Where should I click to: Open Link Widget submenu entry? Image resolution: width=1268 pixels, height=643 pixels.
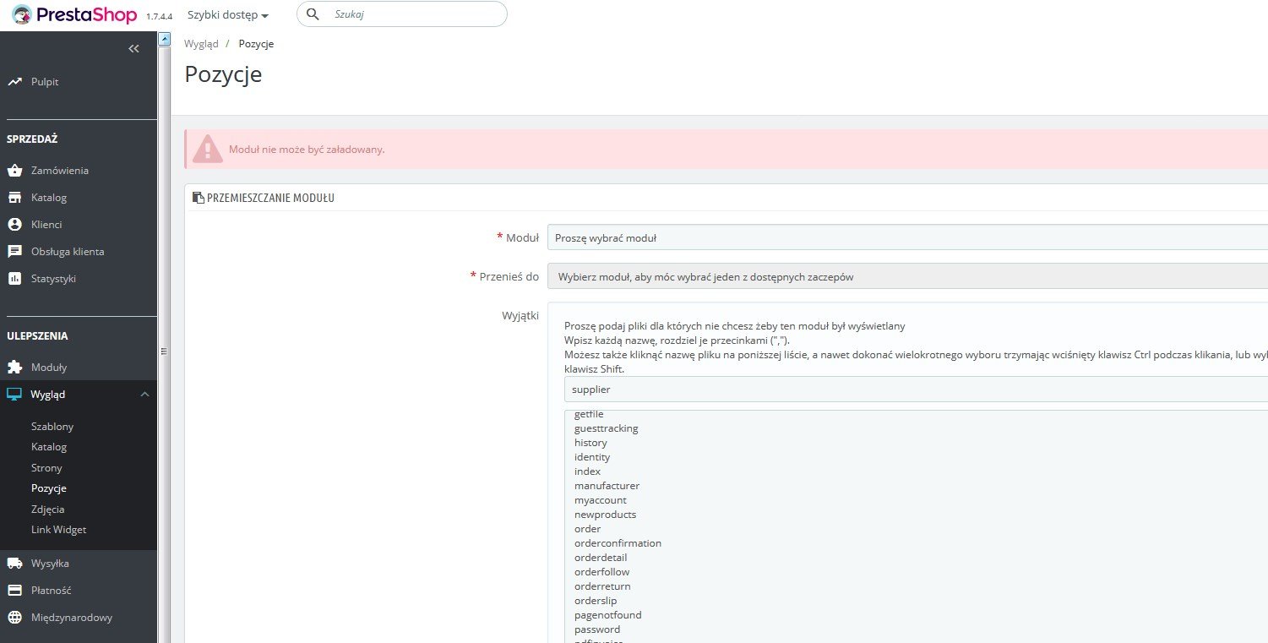(58, 530)
